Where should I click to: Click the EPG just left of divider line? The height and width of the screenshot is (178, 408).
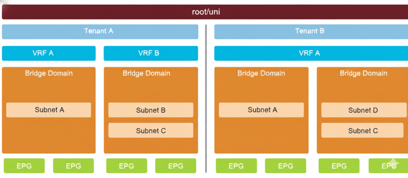[x=176, y=166]
